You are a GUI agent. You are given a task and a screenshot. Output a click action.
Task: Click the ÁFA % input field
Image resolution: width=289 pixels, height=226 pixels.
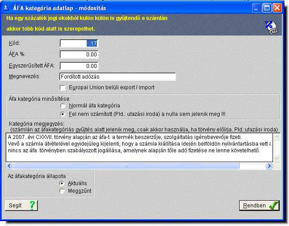(79, 55)
